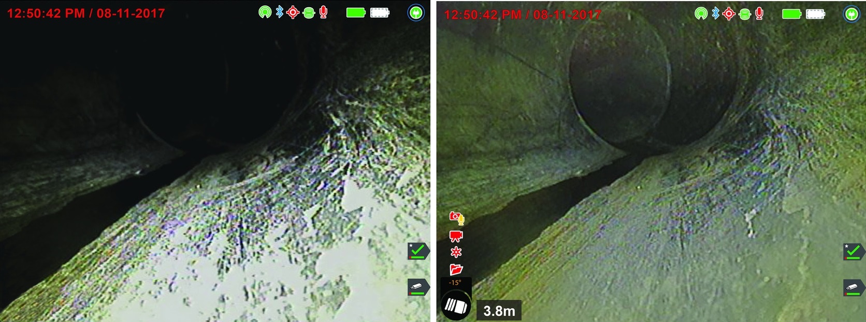The width and height of the screenshot is (866, 322).
Task: Click the camera head tilt indicator icon
Action: point(456,305)
